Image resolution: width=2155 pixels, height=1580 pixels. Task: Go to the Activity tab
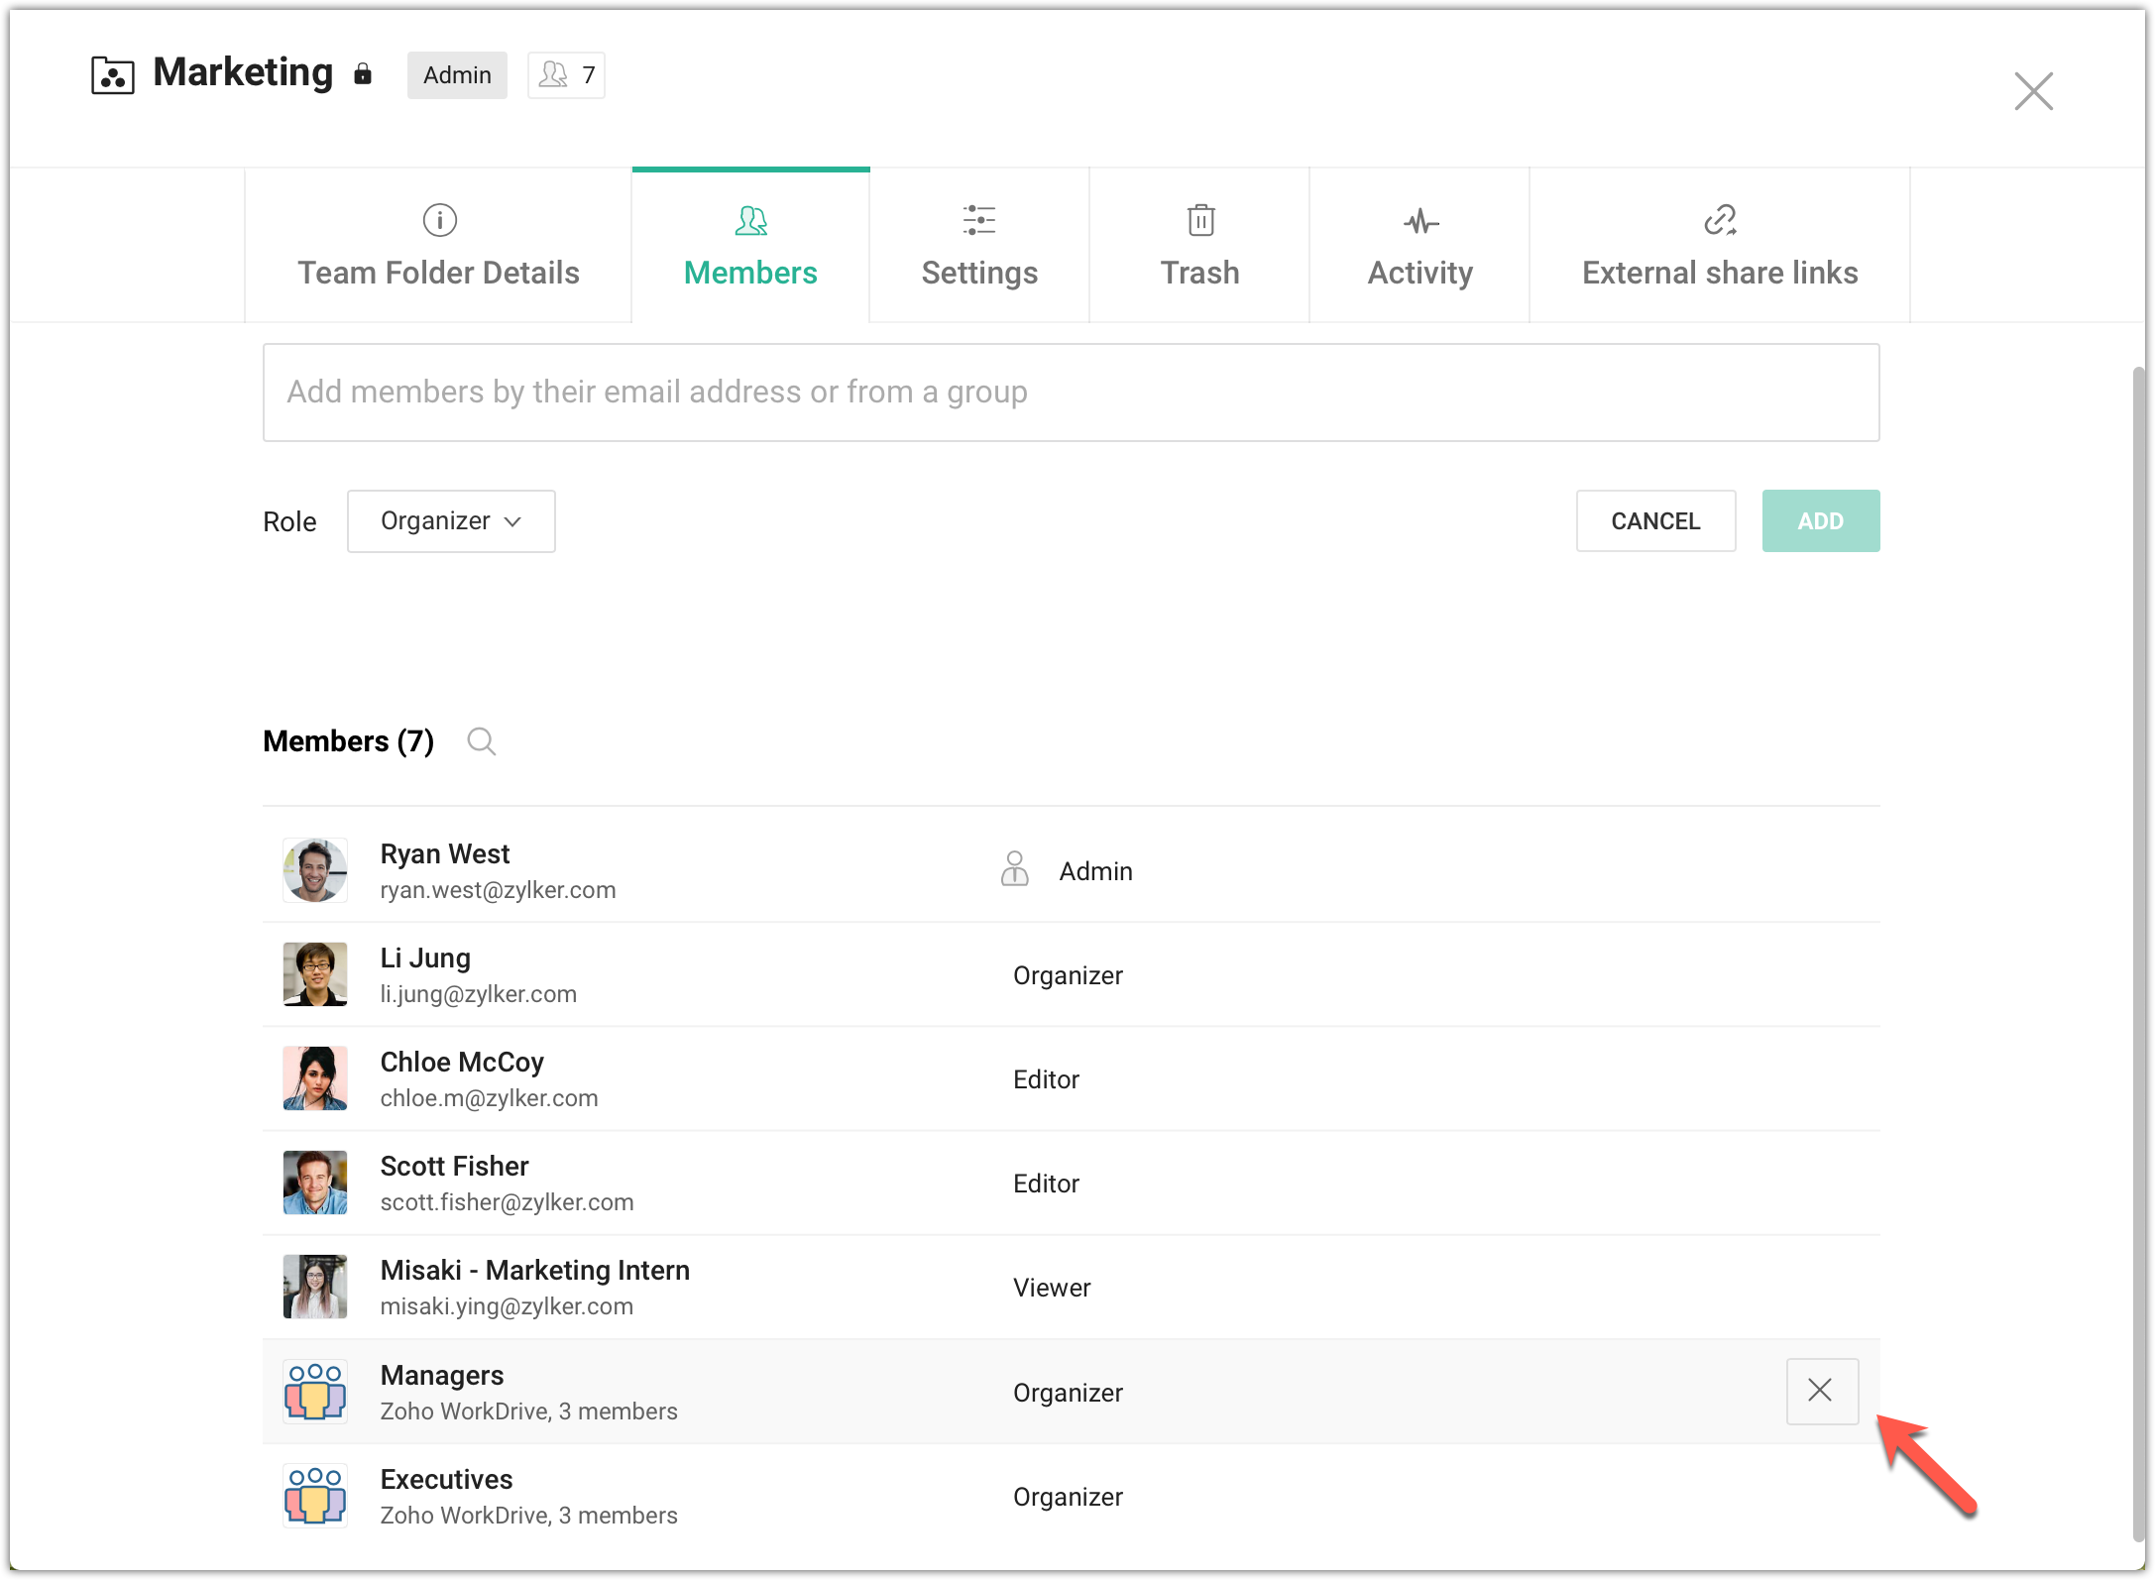[x=1419, y=246]
